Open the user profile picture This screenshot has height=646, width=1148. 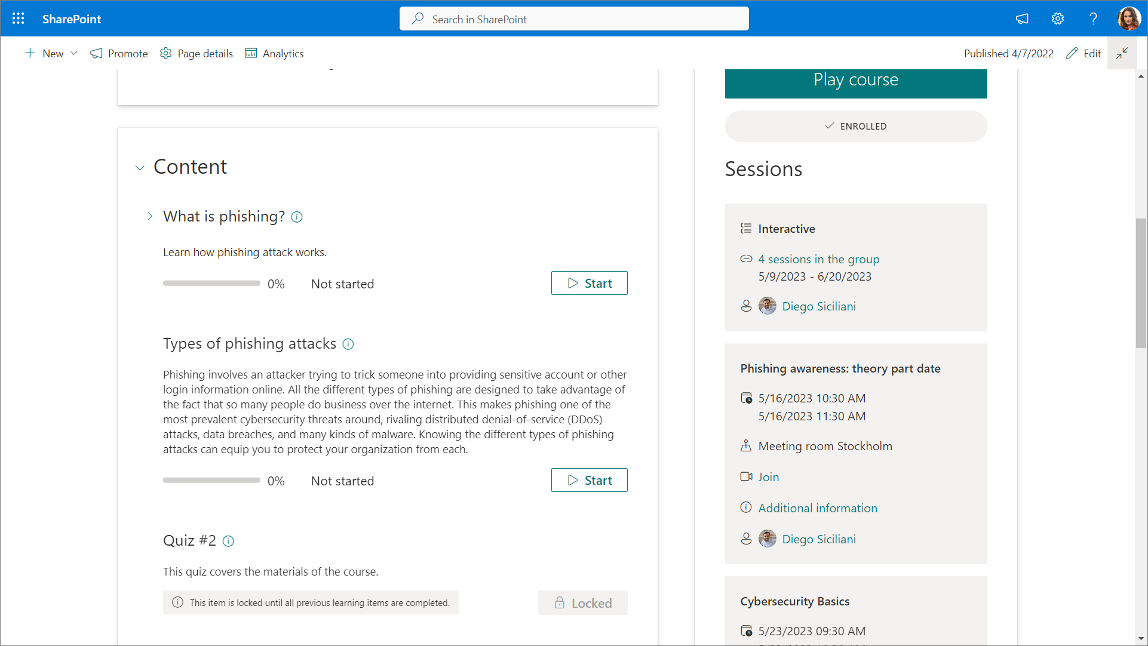(x=1129, y=19)
